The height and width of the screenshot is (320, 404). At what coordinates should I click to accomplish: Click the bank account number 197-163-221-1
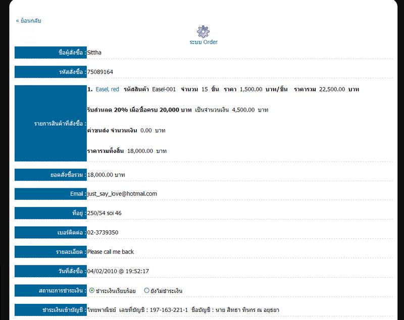[x=168, y=310]
